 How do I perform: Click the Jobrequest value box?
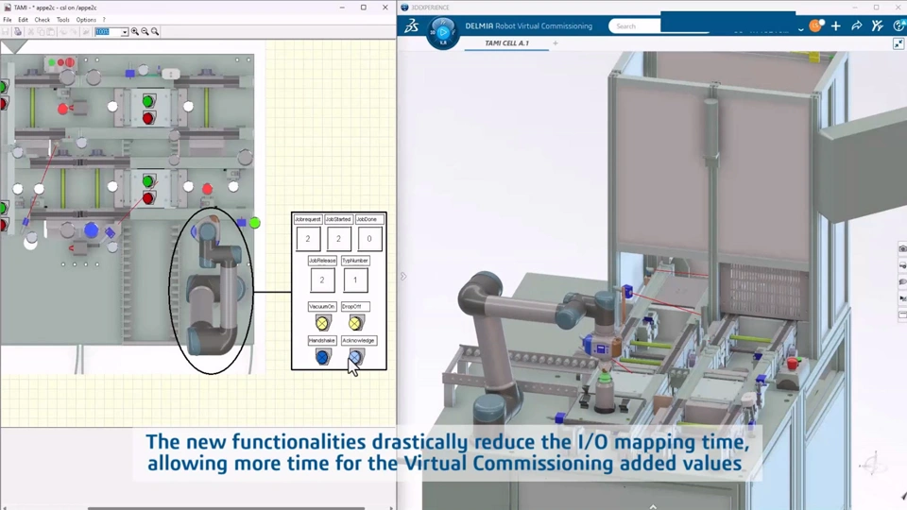click(x=308, y=239)
